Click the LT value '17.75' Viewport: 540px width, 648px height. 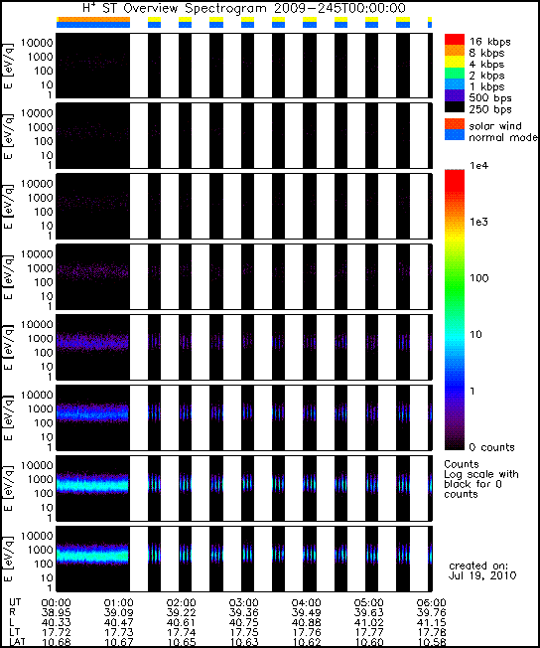(243, 632)
